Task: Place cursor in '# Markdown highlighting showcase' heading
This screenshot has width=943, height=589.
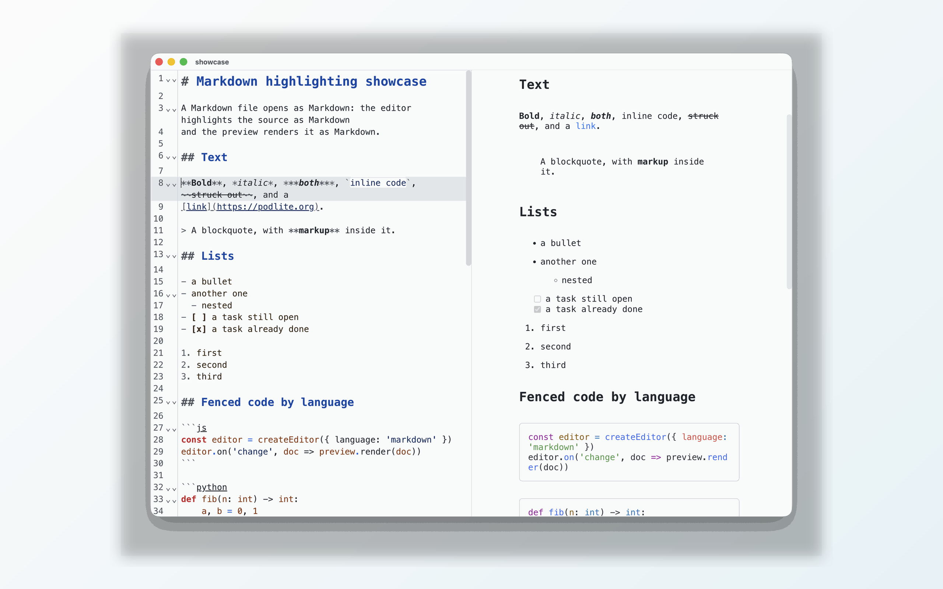Action: (304, 81)
